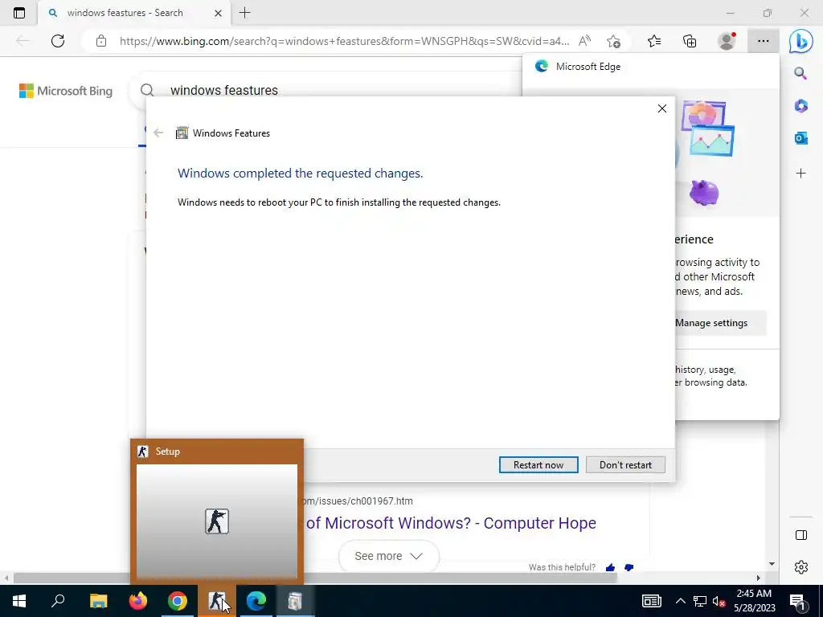Viewport: 823px width, 617px height.
Task: Refresh the Bing page
Action: click(x=58, y=41)
